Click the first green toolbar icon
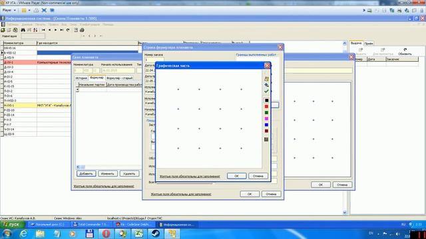The image size is (426, 239). point(3,30)
